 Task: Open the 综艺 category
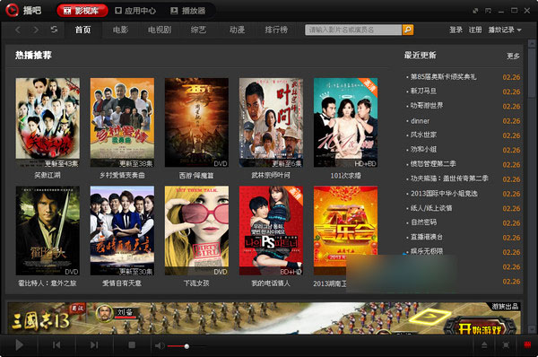click(x=198, y=30)
